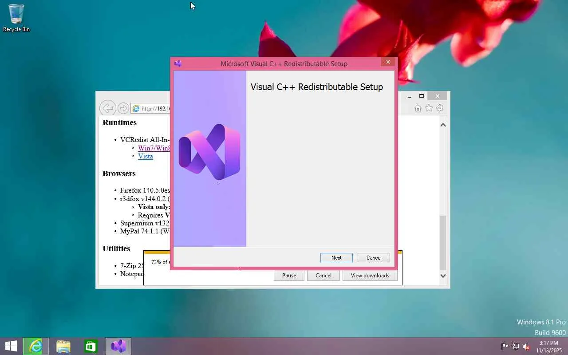Screen dimensions: 568x355
Task: Click the "7-Zip" list item under Utilities
Action: click(x=132, y=266)
